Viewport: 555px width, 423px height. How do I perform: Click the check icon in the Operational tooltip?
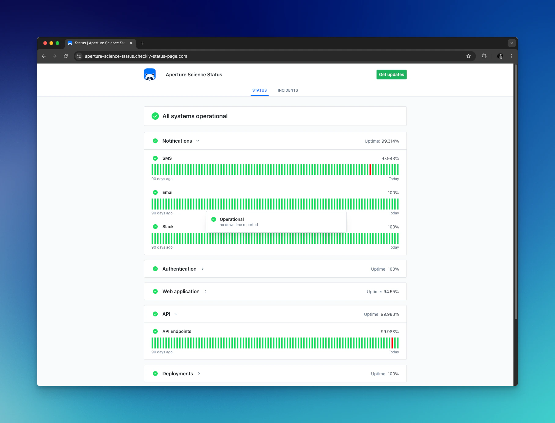pyautogui.click(x=214, y=219)
